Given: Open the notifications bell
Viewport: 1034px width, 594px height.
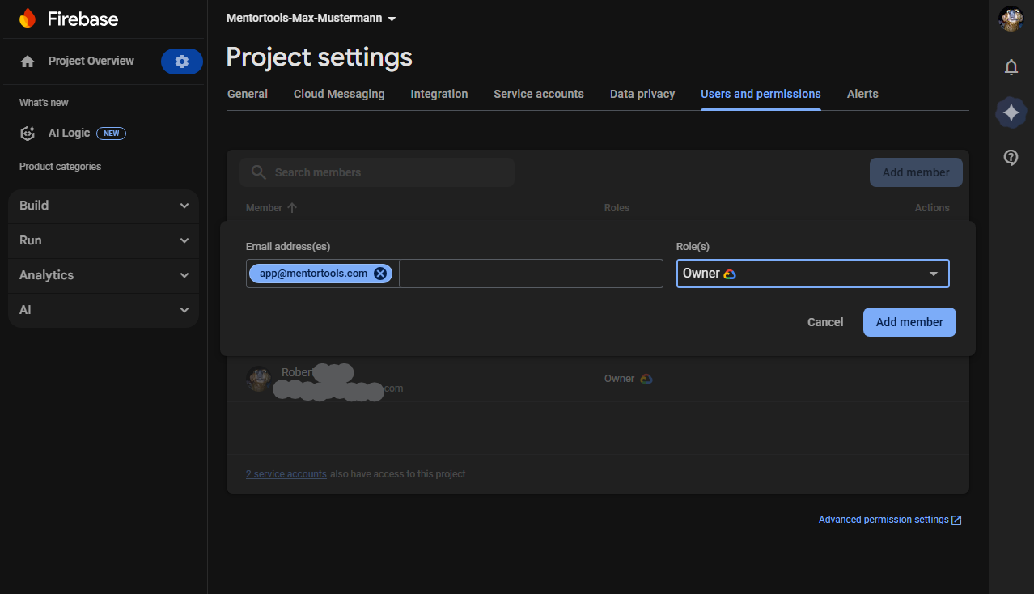Looking at the screenshot, I should point(1011,67).
